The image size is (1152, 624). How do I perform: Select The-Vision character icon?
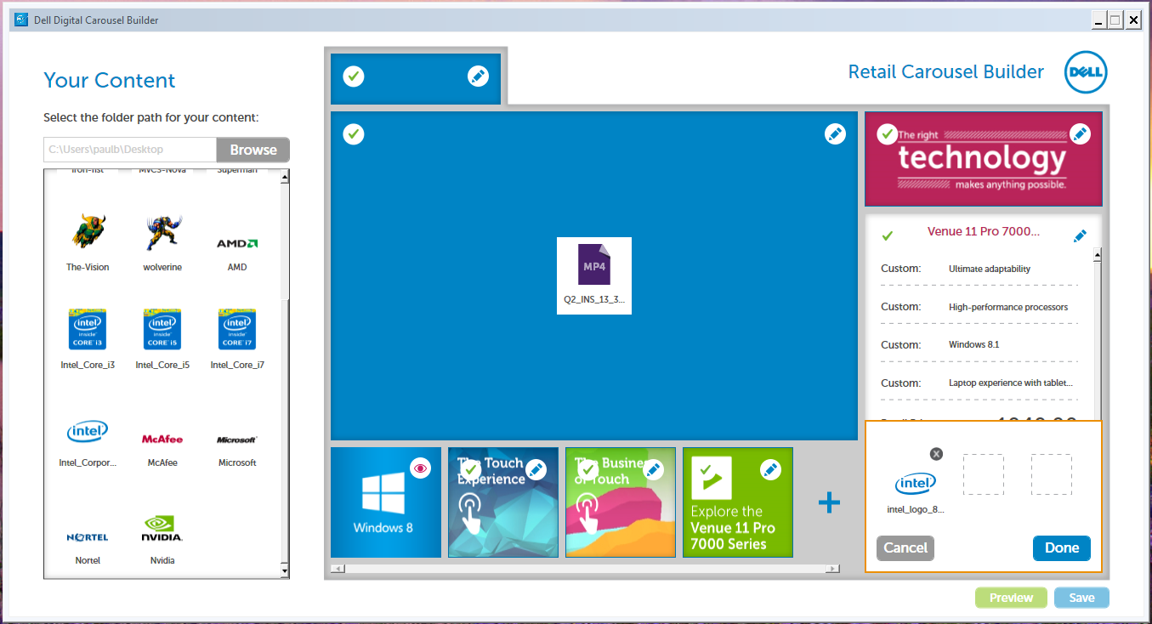[x=88, y=232]
